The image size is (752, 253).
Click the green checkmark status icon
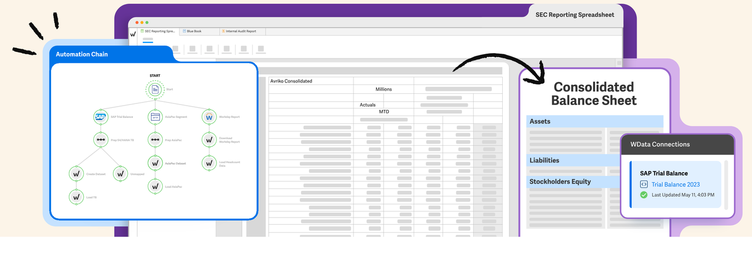point(643,195)
